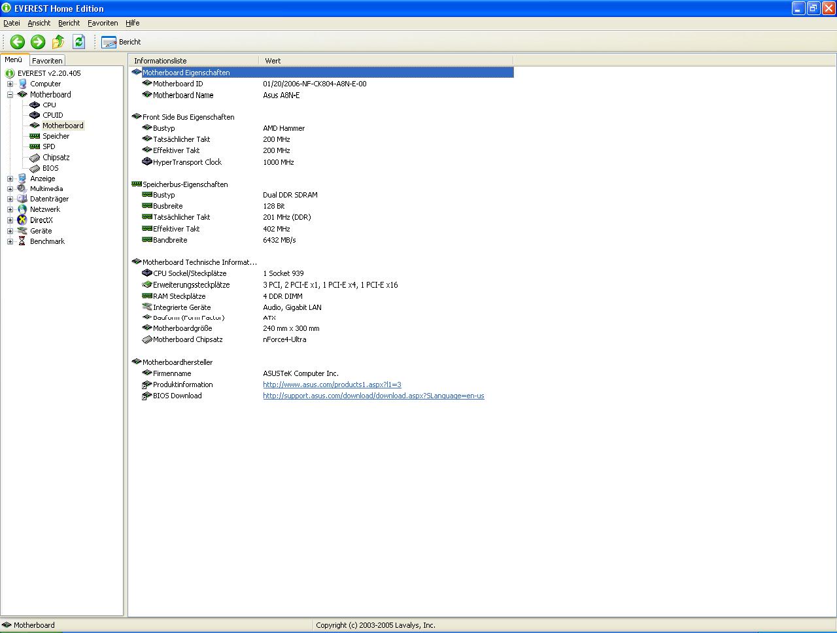837x633 pixels.
Task: Select the Motherboardgröße row
Action: coord(322,328)
